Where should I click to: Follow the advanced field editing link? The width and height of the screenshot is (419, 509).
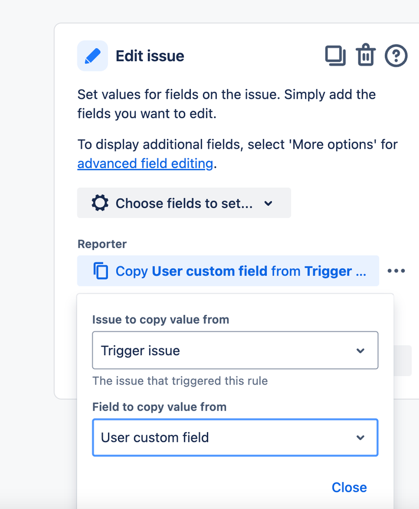(145, 164)
